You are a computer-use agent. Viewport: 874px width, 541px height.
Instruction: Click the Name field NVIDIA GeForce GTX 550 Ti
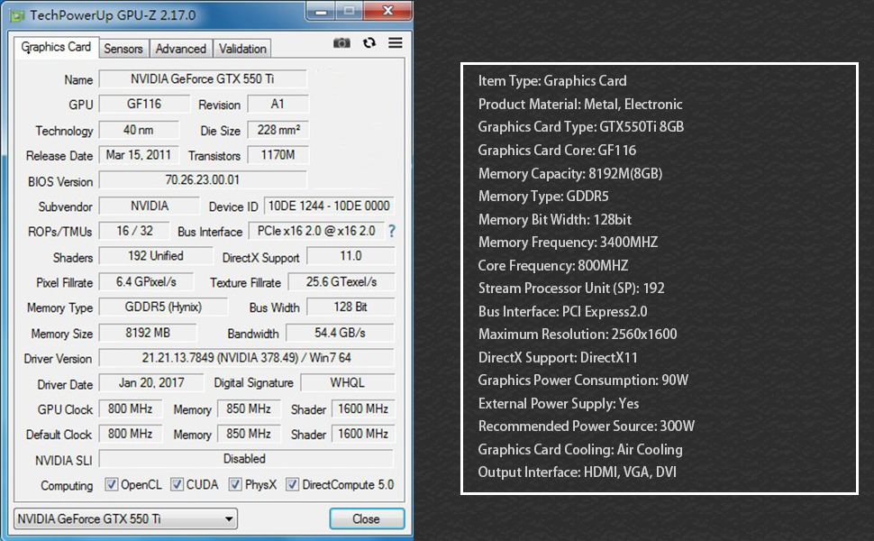pos(203,79)
